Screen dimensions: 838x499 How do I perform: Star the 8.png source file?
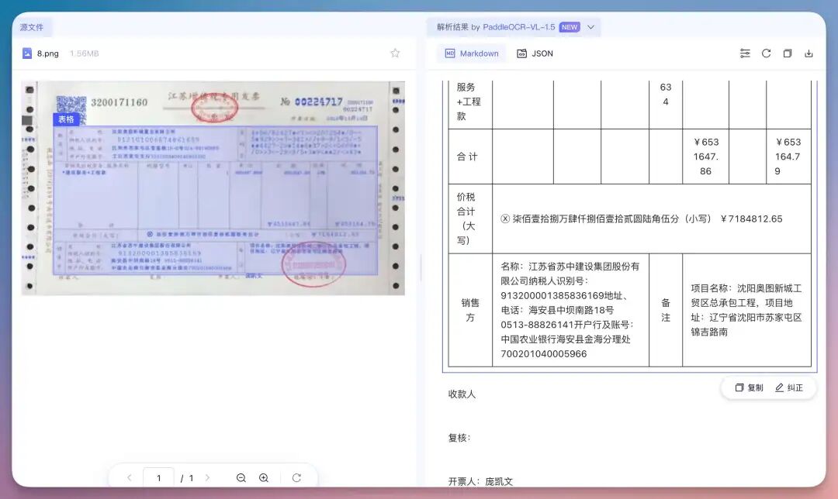tap(395, 53)
